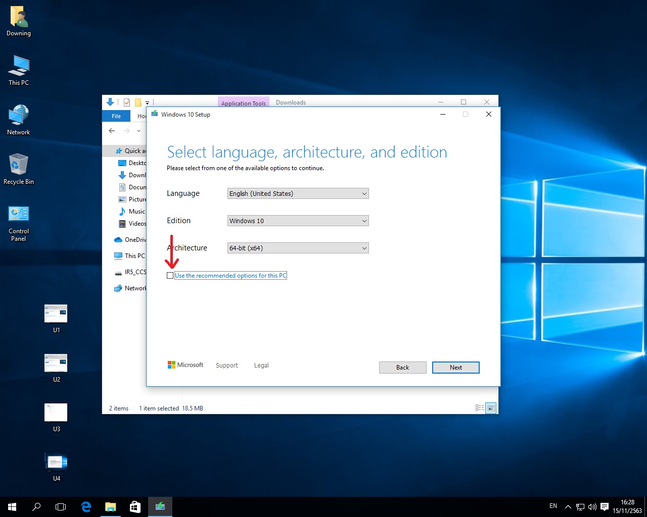The height and width of the screenshot is (517, 647).
Task: Open the Language dropdown
Action: point(298,193)
